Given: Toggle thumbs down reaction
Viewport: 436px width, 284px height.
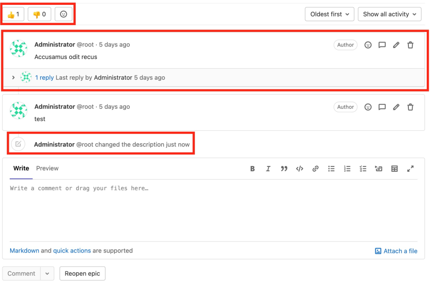Looking at the screenshot, I should pyautogui.click(x=39, y=15).
